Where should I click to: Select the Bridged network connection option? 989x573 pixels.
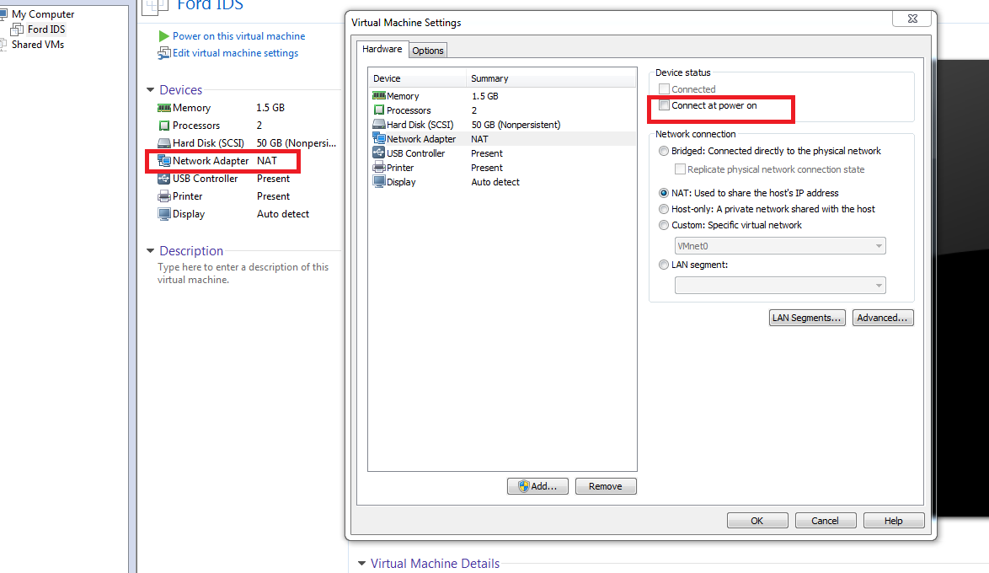664,151
